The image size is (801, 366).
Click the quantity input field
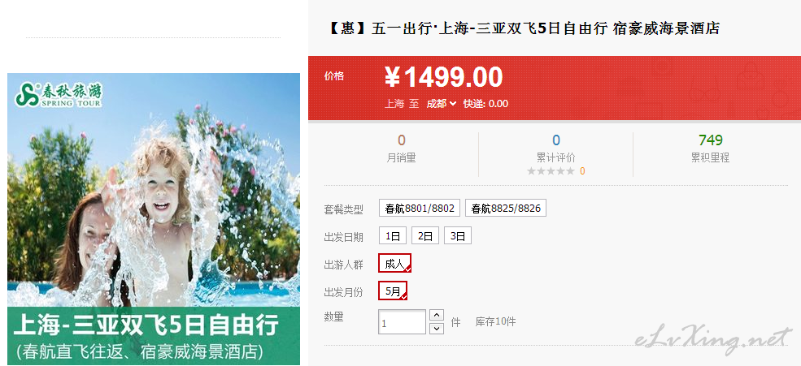click(x=402, y=322)
